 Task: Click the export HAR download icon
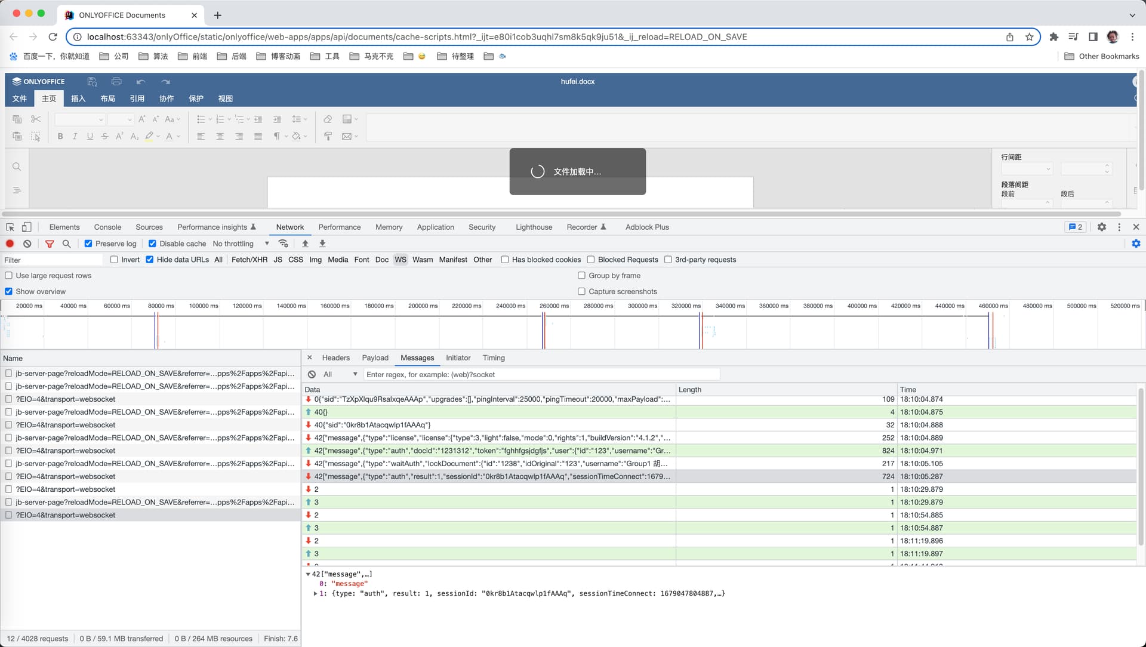tap(322, 244)
